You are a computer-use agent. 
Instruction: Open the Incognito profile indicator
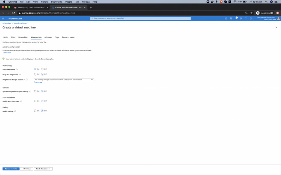coord(265,13)
